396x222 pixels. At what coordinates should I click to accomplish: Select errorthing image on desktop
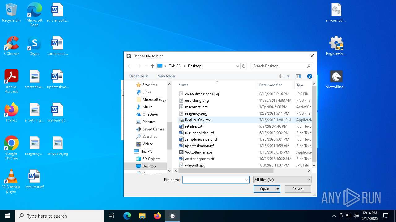point(34,113)
